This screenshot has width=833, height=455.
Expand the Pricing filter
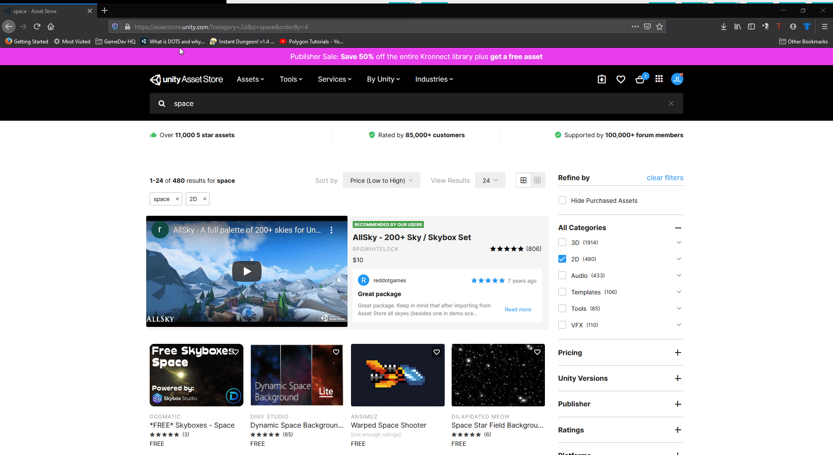678,353
